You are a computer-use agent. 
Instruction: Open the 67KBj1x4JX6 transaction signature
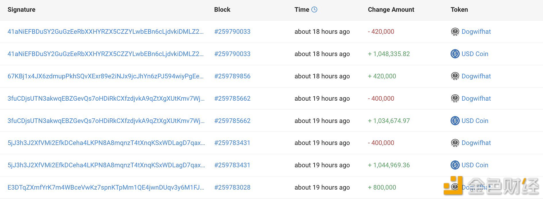[x=106, y=76]
